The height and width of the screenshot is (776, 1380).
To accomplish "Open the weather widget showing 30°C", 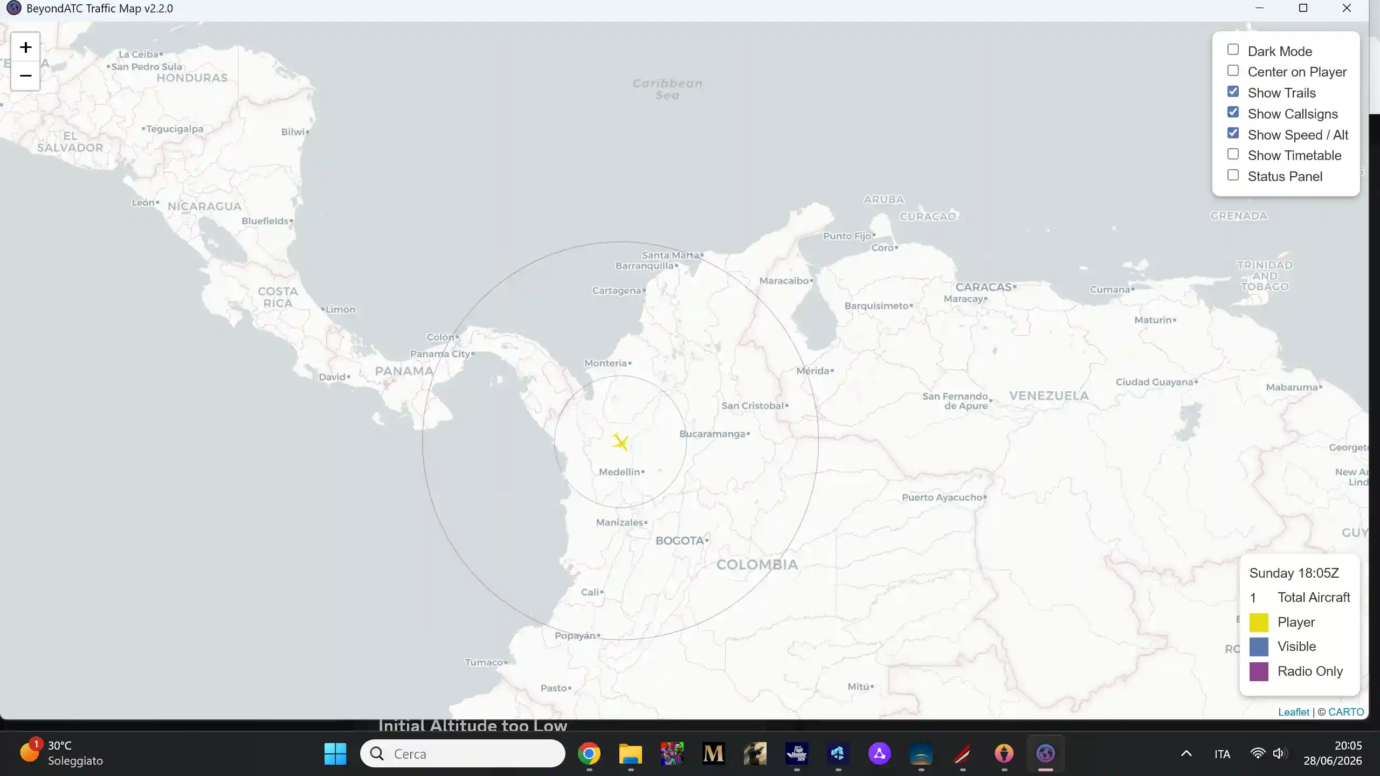I will (x=61, y=753).
